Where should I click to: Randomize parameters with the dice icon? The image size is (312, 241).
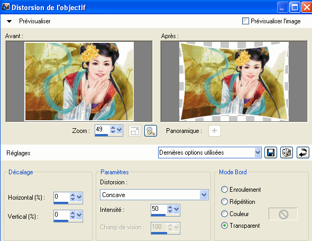(287, 153)
